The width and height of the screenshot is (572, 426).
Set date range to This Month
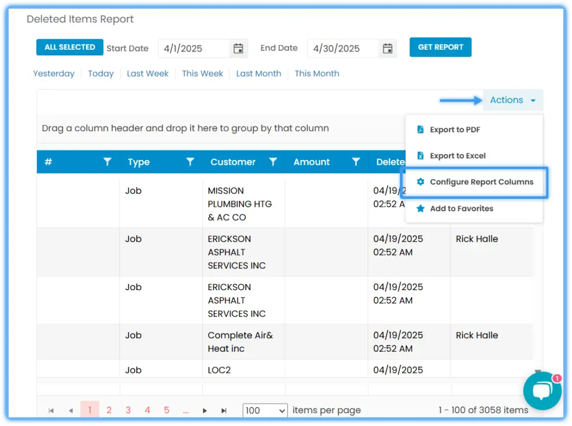coord(317,73)
